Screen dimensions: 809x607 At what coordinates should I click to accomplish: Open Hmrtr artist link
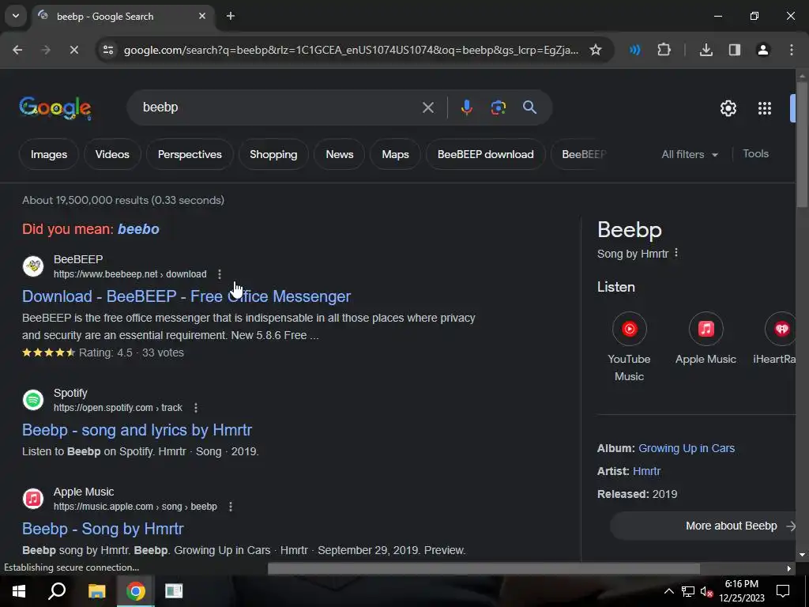pyautogui.click(x=646, y=471)
